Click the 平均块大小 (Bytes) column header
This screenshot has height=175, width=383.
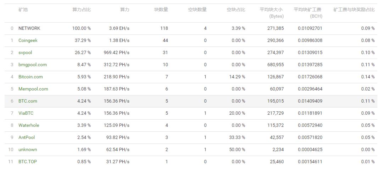pyautogui.click(x=272, y=13)
